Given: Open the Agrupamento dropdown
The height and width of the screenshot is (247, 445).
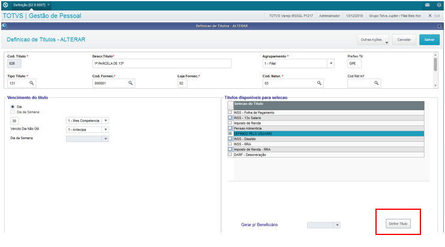Looking at the screenshot, I should 331,63.
